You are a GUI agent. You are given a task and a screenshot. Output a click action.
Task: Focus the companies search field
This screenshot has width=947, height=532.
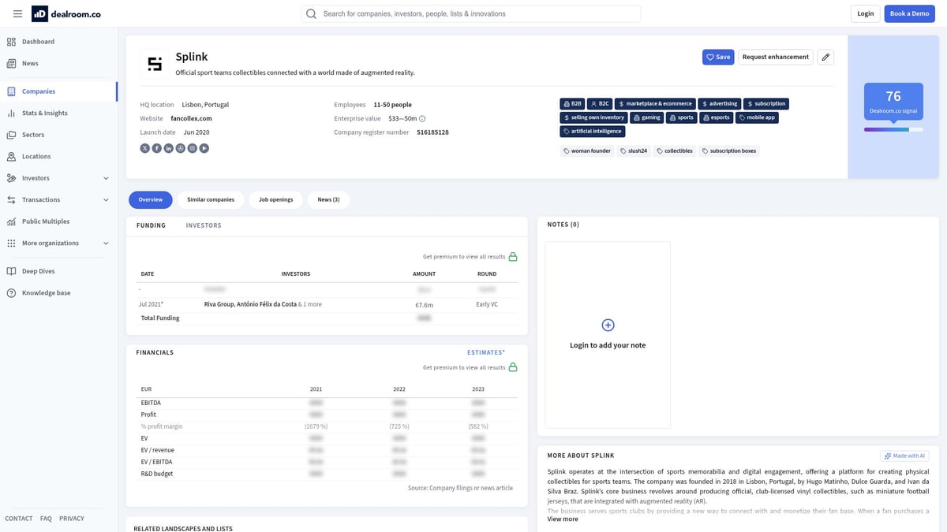470,13
